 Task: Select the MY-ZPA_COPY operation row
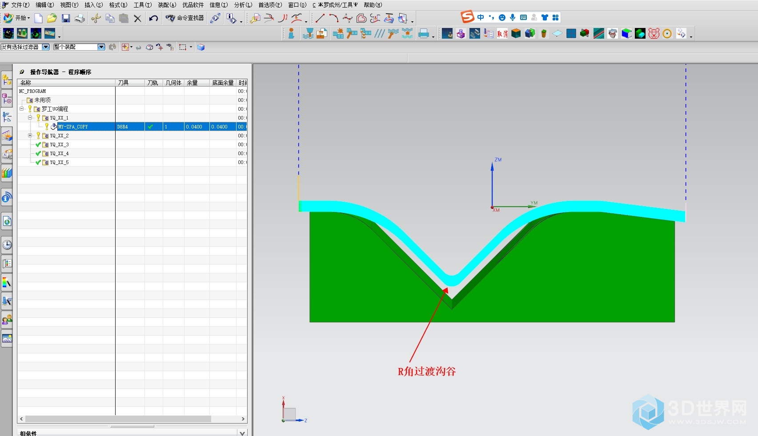point(132,127)
